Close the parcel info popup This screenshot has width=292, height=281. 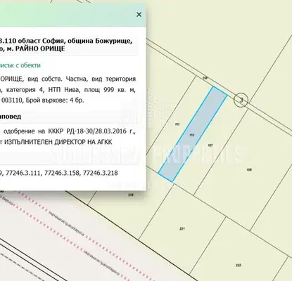(139, 15)
